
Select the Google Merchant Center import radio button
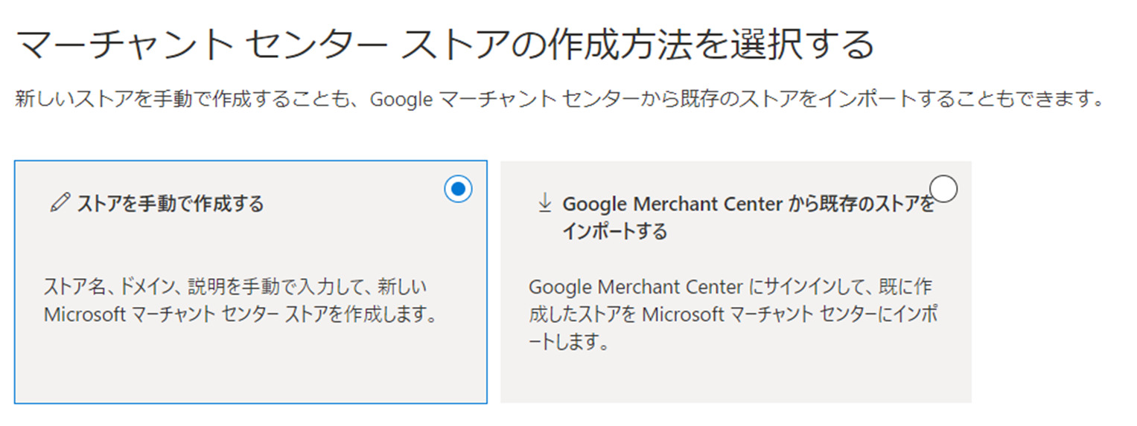(x=943, y=189)
